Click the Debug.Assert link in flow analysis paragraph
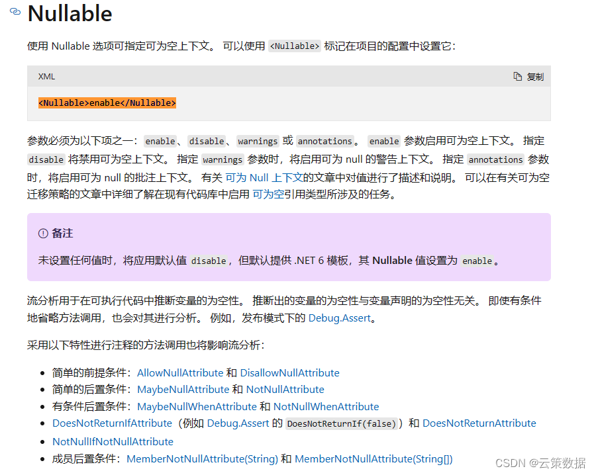Screen dimensions: 596x475 340,318
